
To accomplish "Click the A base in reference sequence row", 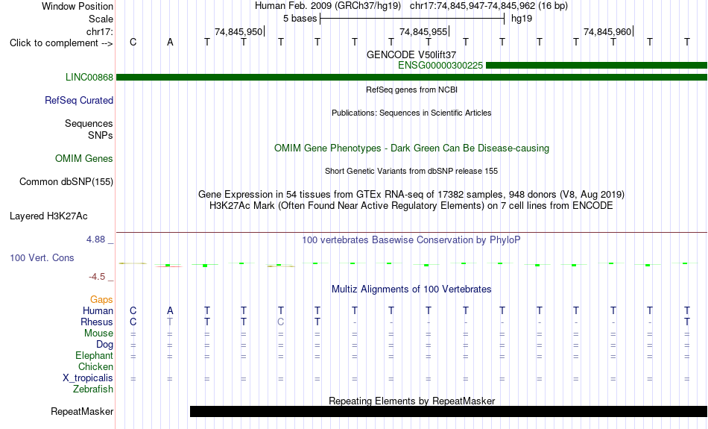I will [x=170, y=42].
